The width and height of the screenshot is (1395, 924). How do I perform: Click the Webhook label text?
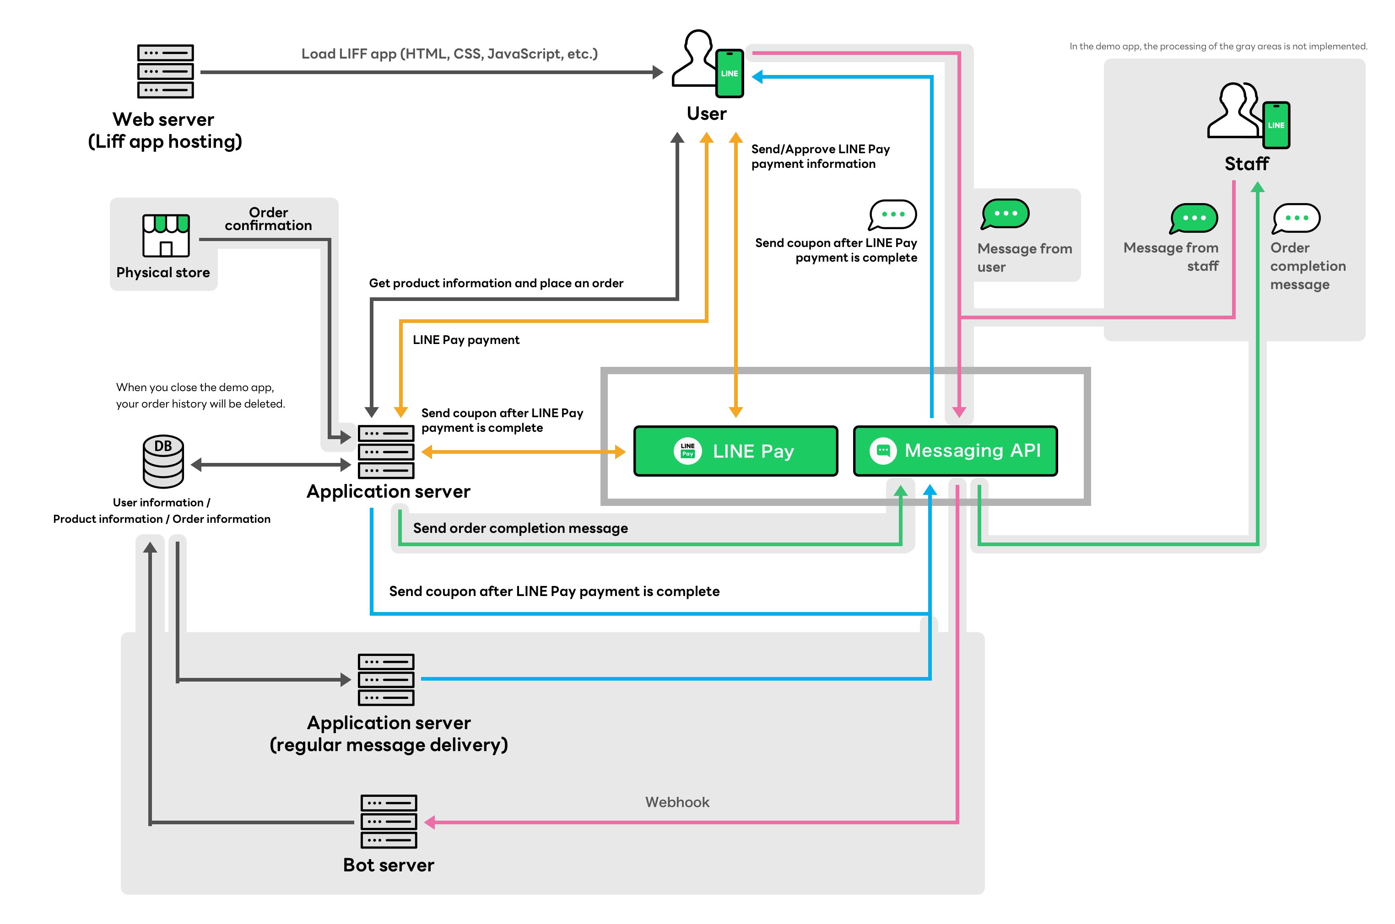coord(677,802)
